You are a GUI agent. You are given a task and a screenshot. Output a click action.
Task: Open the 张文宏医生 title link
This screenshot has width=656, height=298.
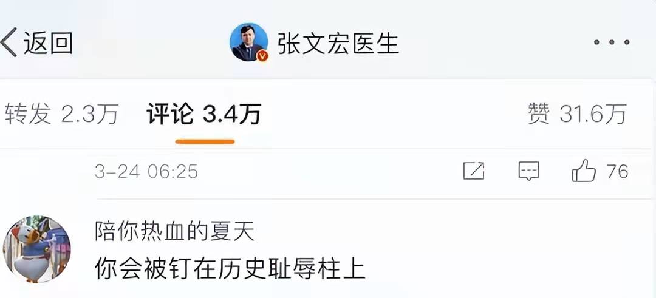coord(338,42)
